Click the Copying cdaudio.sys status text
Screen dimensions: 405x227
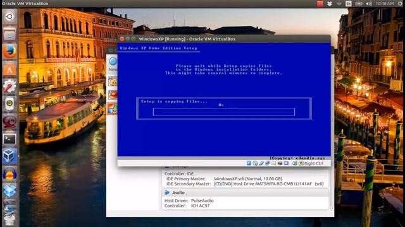point(297,158)
